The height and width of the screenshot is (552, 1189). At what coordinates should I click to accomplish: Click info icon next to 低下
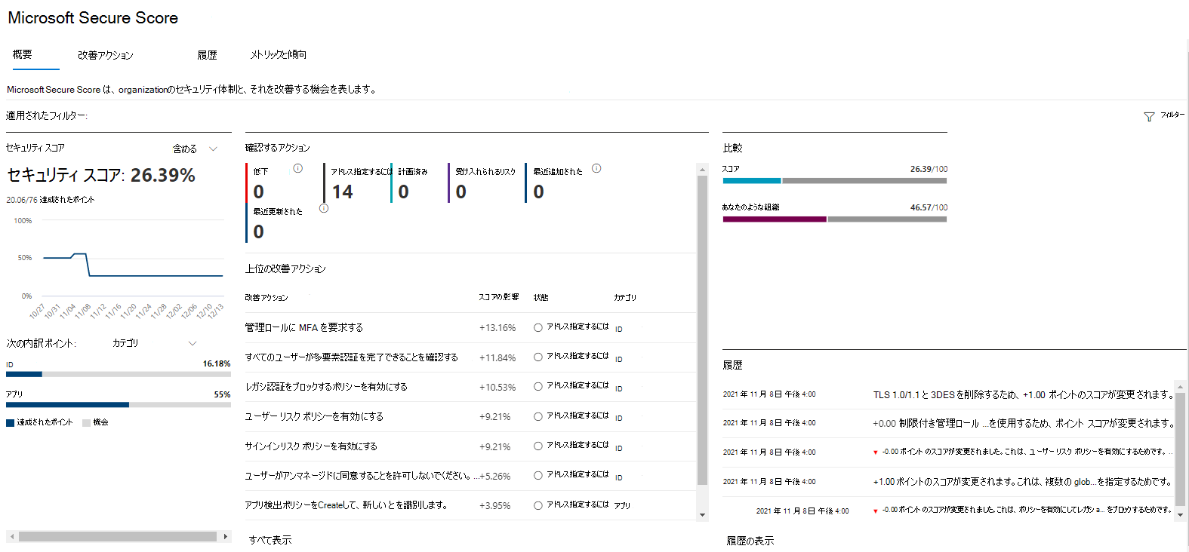pyautogui.click(x=298, y=169)
